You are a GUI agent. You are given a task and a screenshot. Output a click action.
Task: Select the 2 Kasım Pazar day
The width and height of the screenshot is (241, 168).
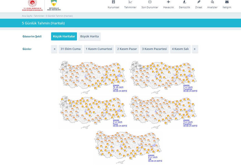pos(127,49)
